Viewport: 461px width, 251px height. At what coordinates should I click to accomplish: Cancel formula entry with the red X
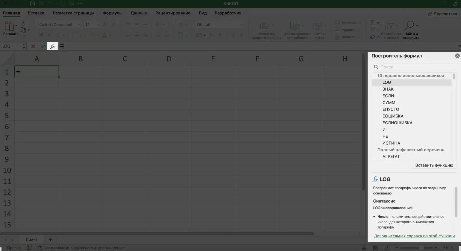coord(33,46)
